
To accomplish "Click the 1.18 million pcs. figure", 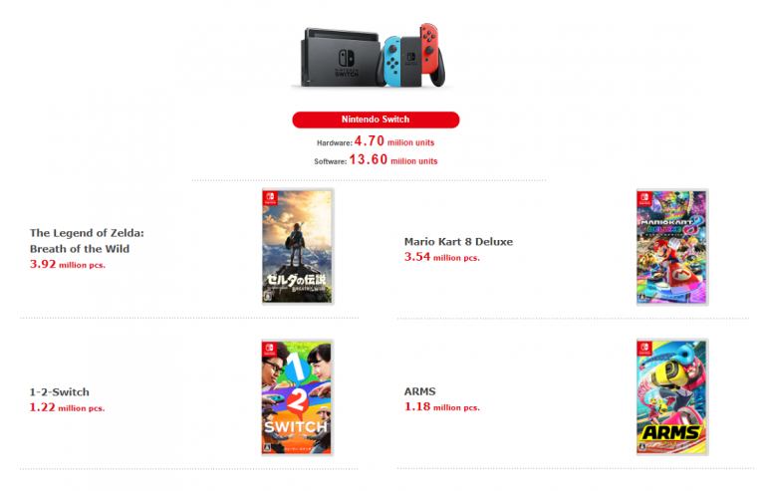I will click(x=442, y=406).
